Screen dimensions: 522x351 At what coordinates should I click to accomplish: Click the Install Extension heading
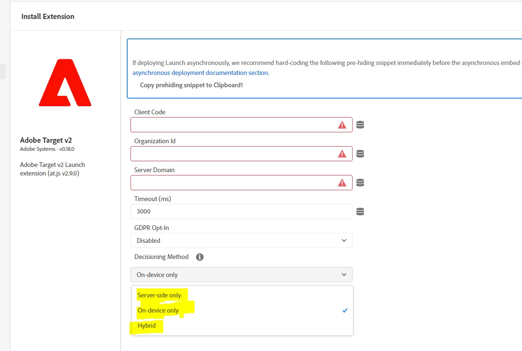tap(47, 17)
